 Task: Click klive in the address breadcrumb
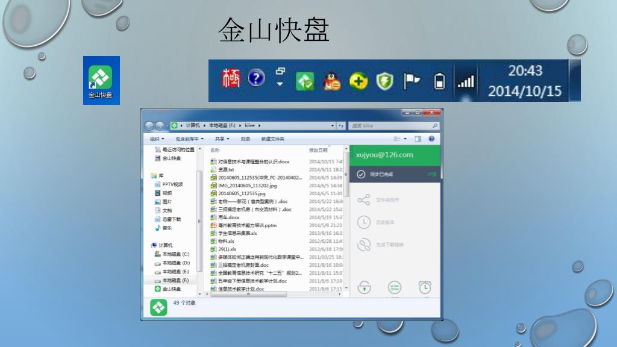(249, 125)
